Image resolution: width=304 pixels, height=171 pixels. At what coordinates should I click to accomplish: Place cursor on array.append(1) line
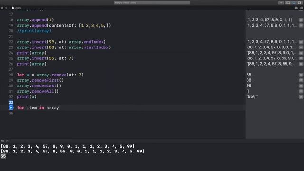point(35,20)
